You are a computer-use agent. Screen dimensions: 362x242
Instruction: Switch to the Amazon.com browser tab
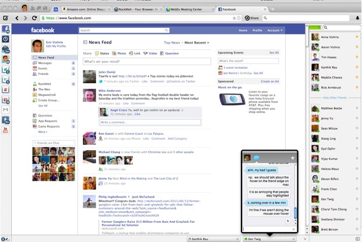click(83, 9)
